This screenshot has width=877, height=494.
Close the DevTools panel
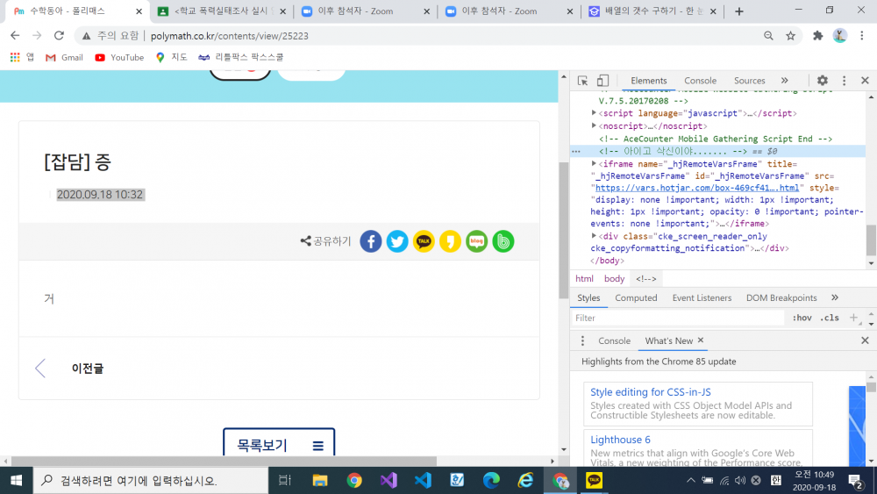click(x=865, y=81)
